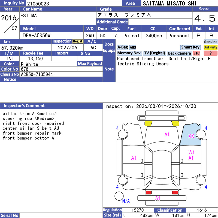Click the 2400cc engine value

point(154,36)
